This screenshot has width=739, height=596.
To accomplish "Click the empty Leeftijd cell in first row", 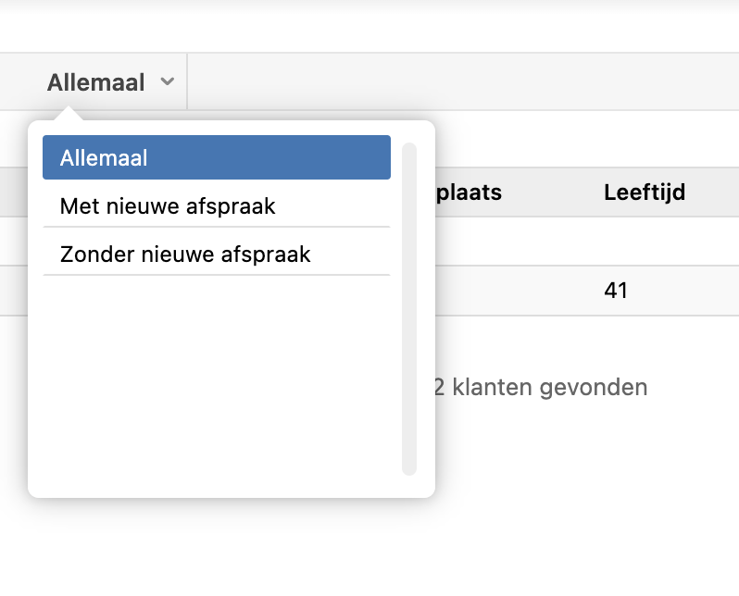I will point(644,242).
